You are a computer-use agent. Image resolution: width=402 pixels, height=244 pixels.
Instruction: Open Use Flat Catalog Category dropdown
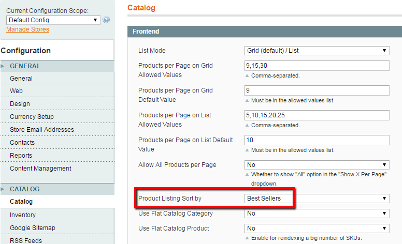317,213
